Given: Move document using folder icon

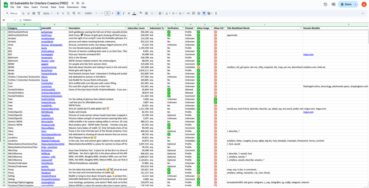Looking at the screenshot, I should (x=78, y=3).
